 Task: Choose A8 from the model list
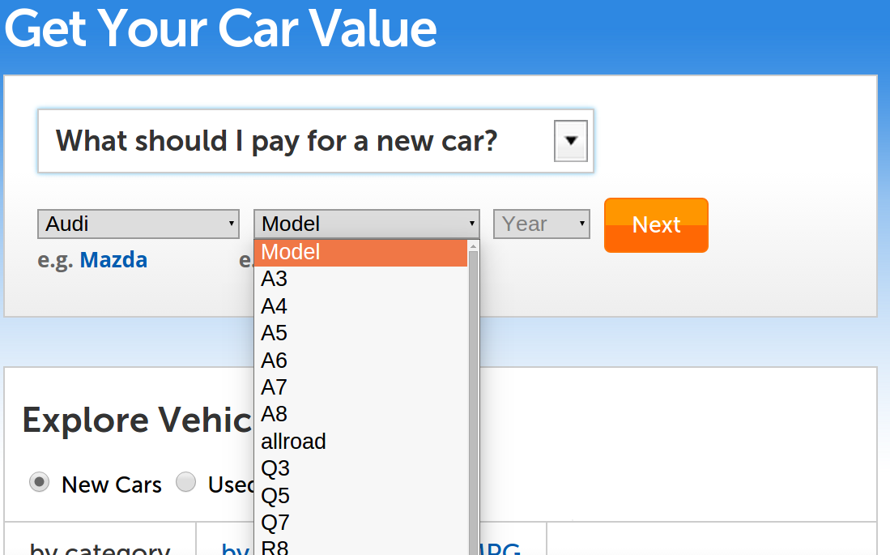(x=360, y=414)
